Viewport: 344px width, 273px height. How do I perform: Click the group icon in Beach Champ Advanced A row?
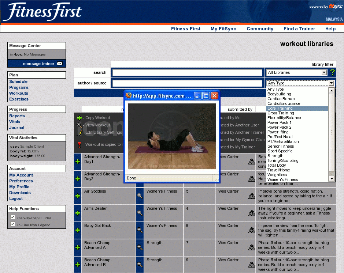click(252, 247)
